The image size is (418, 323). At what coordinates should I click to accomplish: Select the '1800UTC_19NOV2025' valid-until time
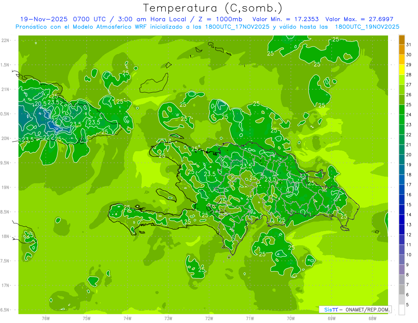pos(367,27)
